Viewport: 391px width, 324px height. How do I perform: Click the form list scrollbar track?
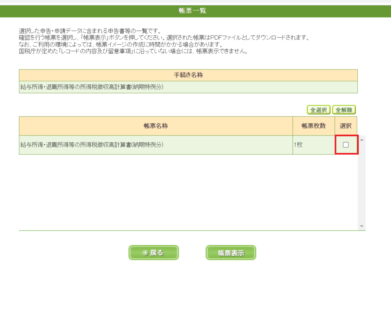(x=362, y=183)
